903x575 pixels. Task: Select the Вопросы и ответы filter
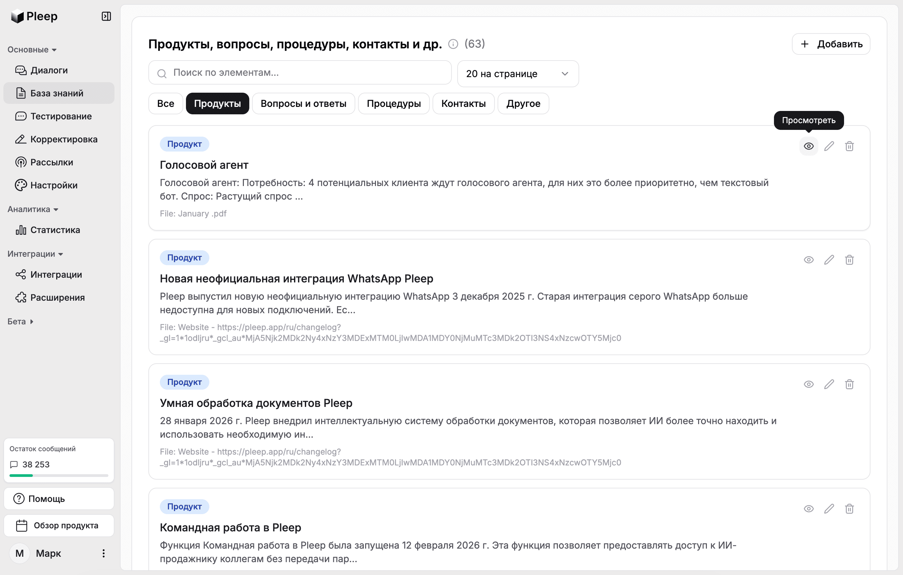(304, 103)
